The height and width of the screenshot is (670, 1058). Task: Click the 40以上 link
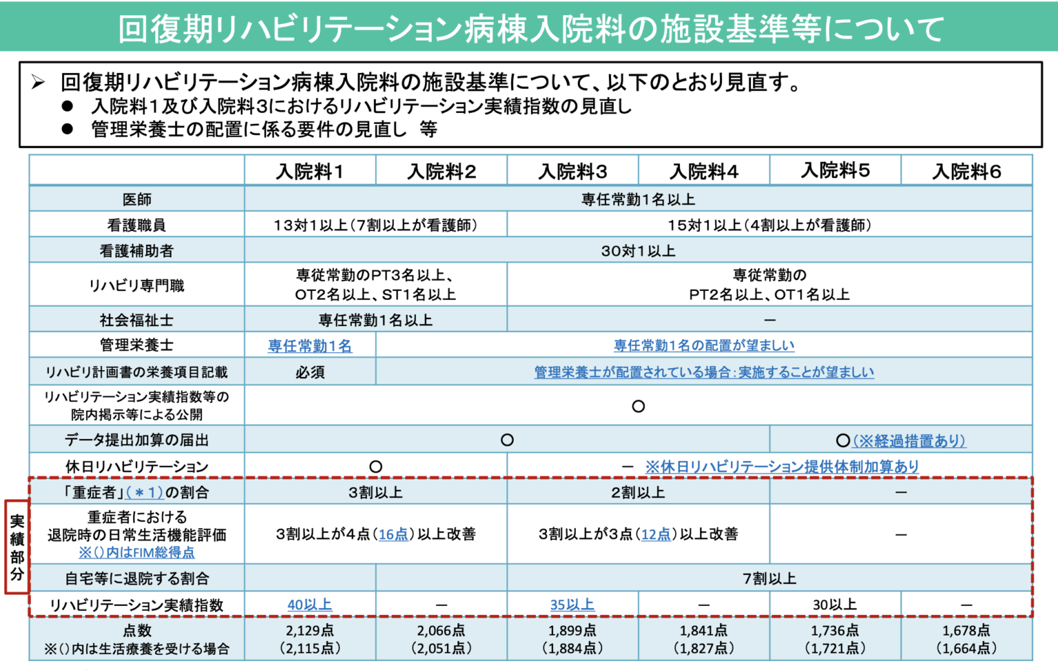309,605
